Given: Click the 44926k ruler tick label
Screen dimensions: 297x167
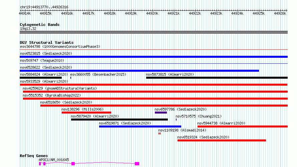Looking at the screenshot, I should point(280,13).
